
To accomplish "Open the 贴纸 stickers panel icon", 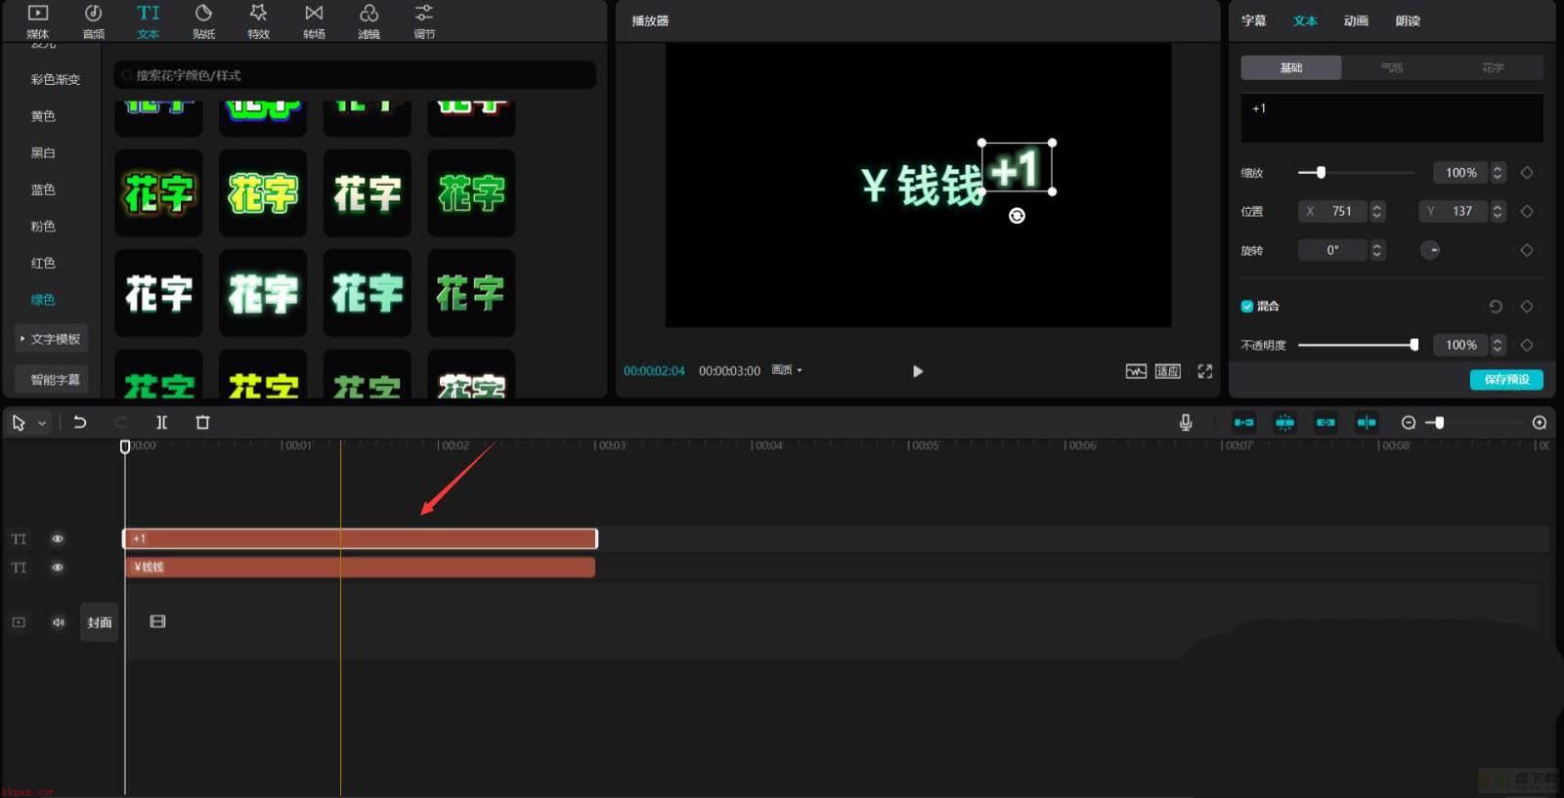I will [x=203, y=21].
